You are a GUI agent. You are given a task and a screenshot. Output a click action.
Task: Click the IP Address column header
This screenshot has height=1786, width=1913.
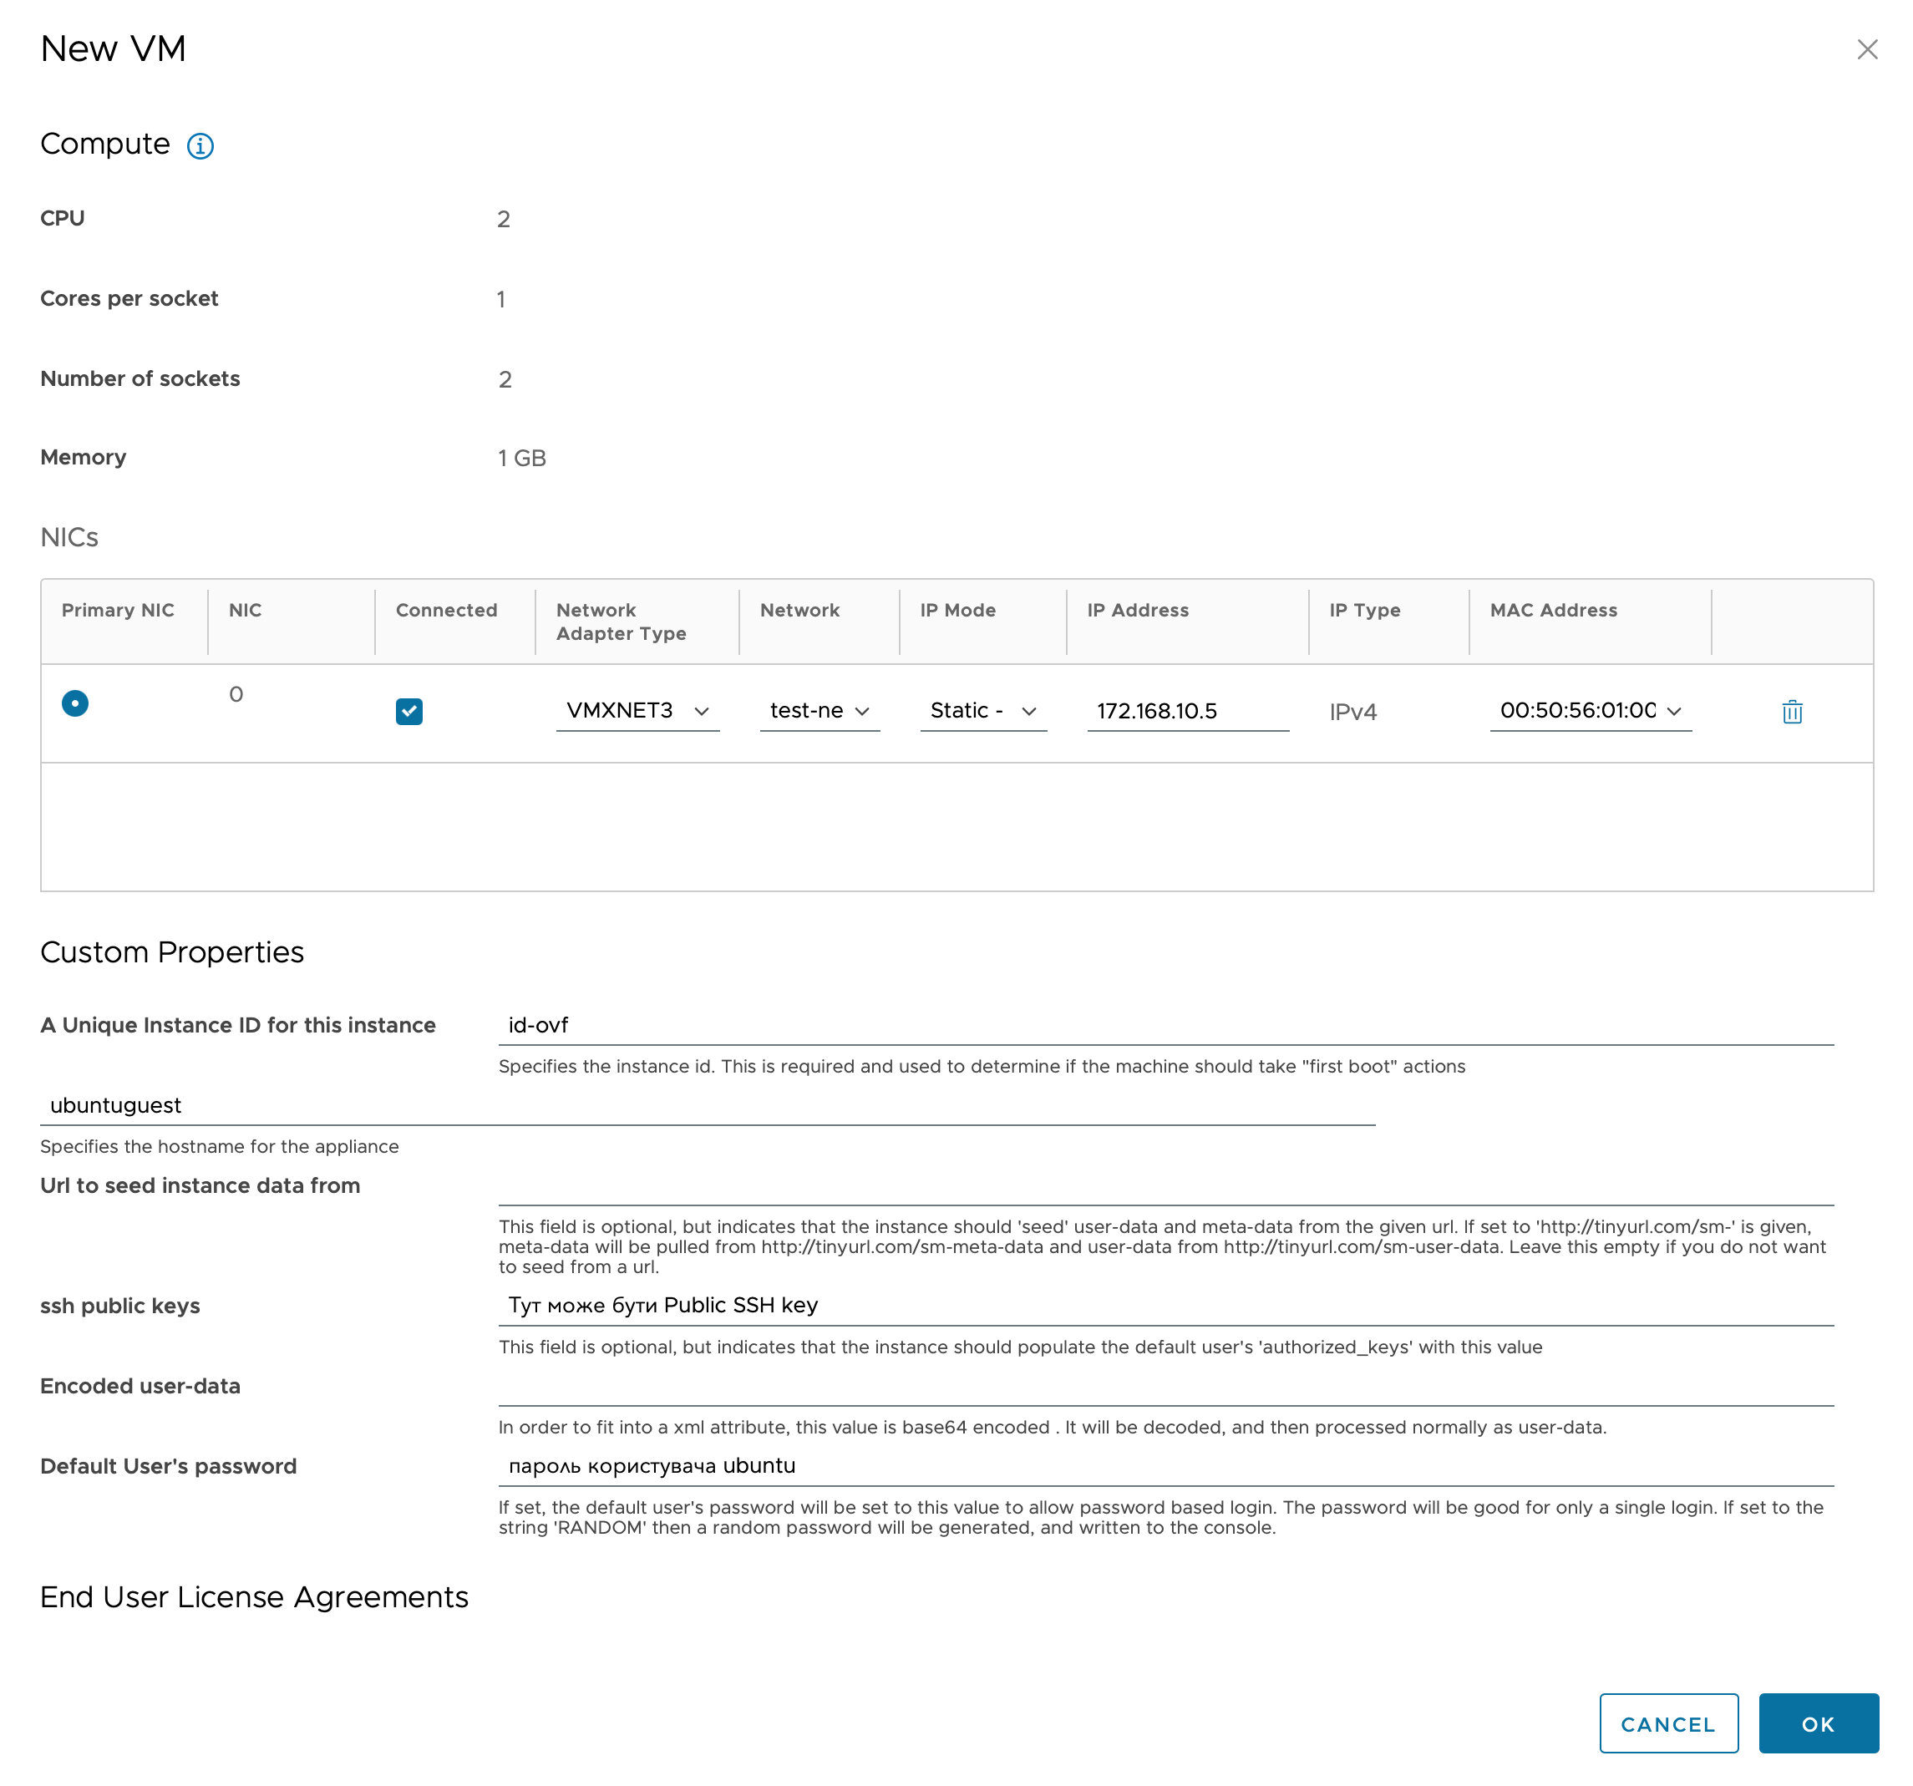[1139, 610]
